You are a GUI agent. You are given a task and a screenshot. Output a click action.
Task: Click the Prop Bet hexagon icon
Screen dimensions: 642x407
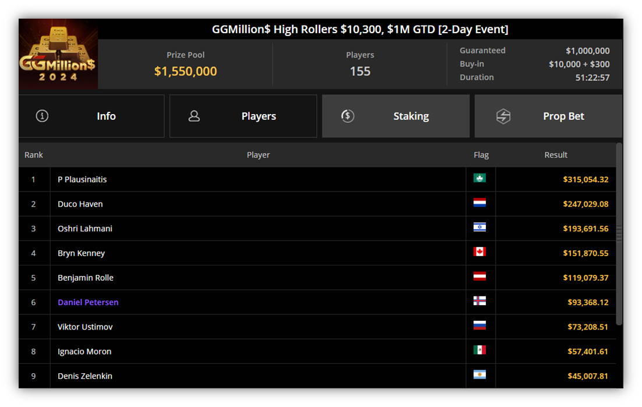pos(503,116)
